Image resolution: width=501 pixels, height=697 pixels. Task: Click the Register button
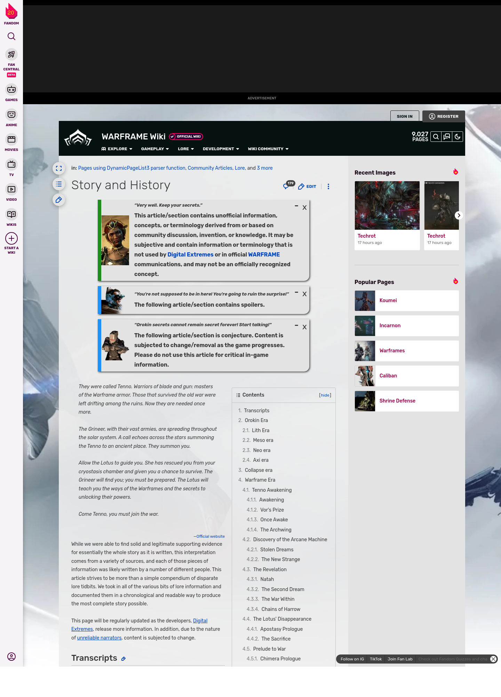pyautogui.click(x=444, y=116)
